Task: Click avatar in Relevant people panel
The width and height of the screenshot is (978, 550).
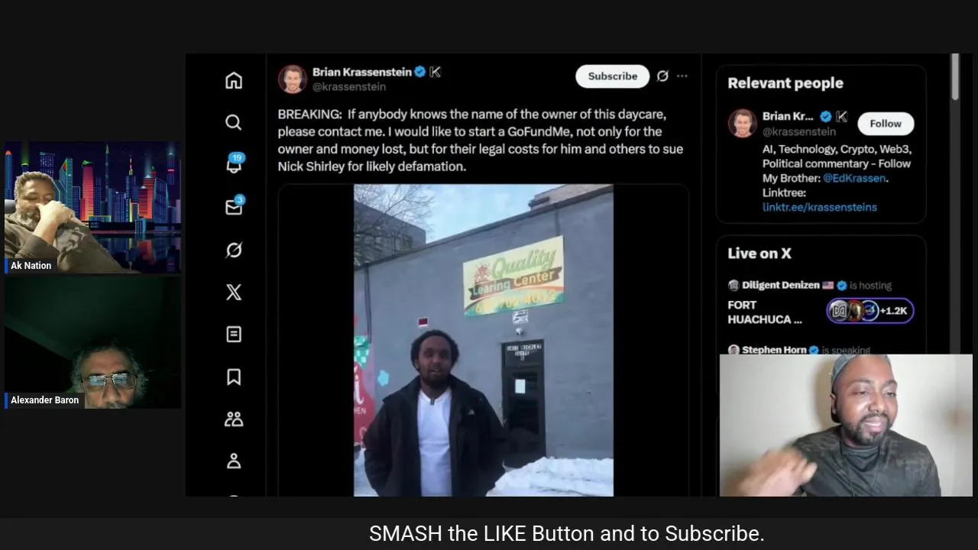Action: (x=742, y=124)
